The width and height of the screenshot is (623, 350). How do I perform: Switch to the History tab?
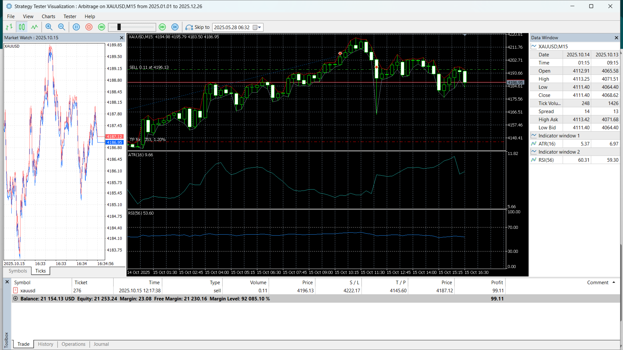coord(45,344)
